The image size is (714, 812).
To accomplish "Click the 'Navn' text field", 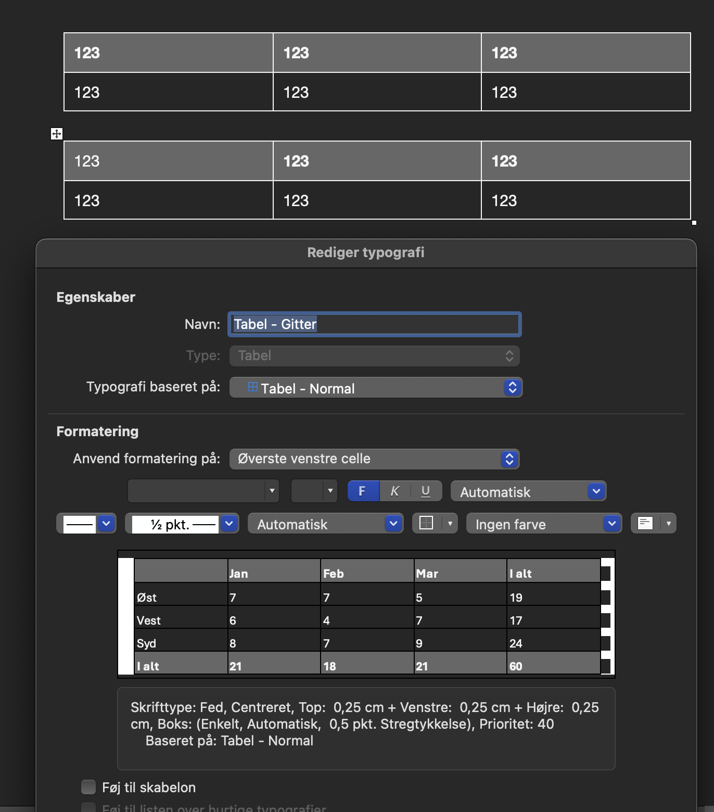I will tap(375, 324).
